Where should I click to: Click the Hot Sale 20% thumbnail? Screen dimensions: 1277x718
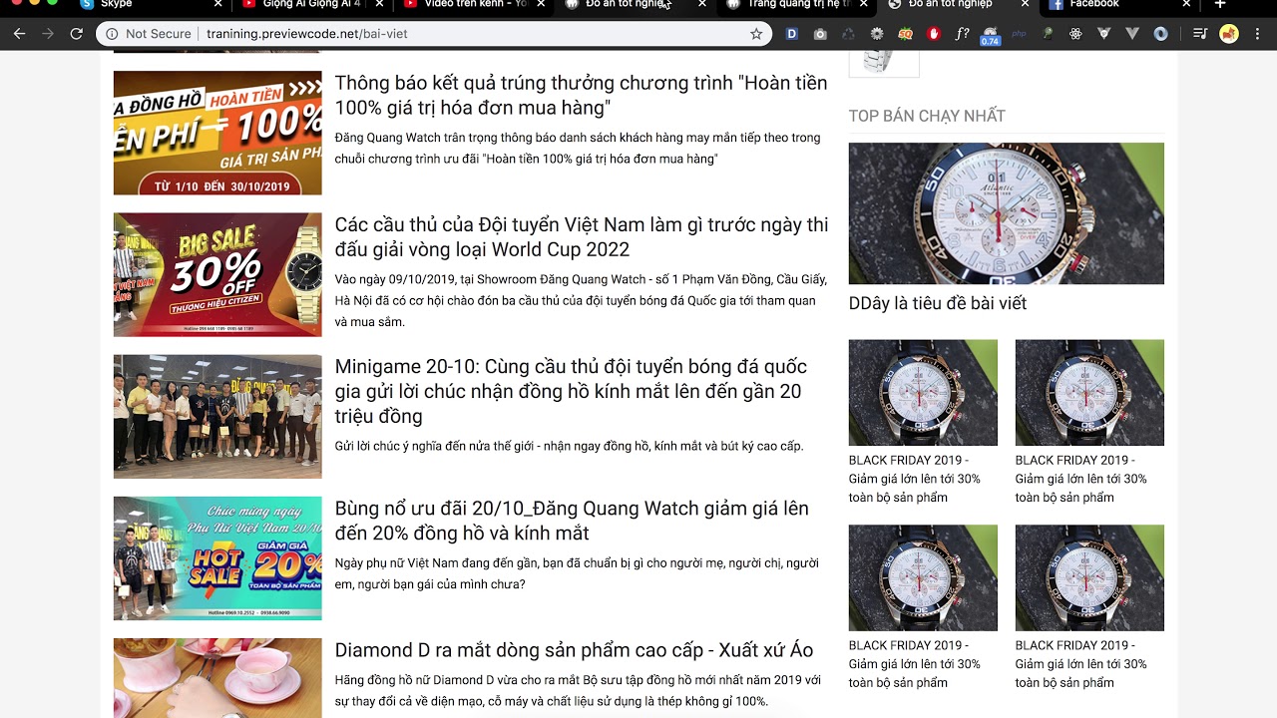coord(217,558)
